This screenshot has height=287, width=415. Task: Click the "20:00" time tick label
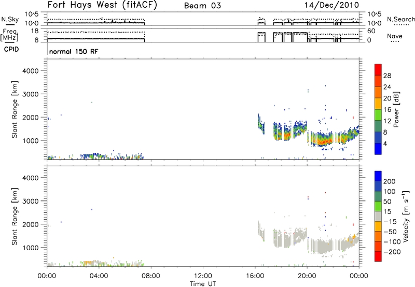(x=307, y=276)
